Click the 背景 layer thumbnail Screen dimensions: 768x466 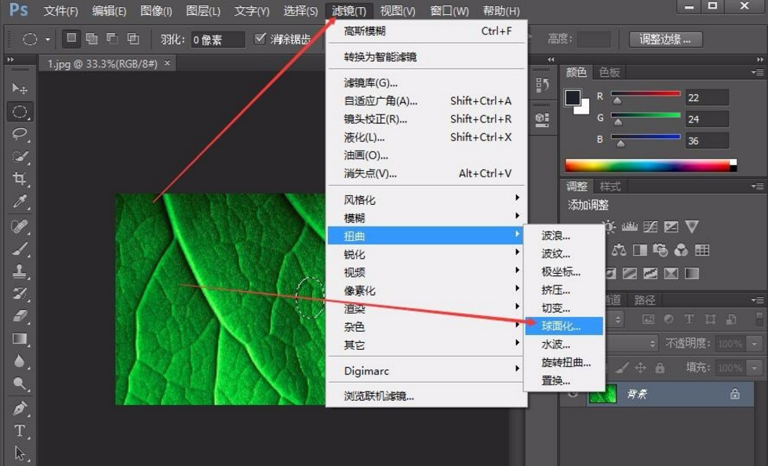coord(602,394)
